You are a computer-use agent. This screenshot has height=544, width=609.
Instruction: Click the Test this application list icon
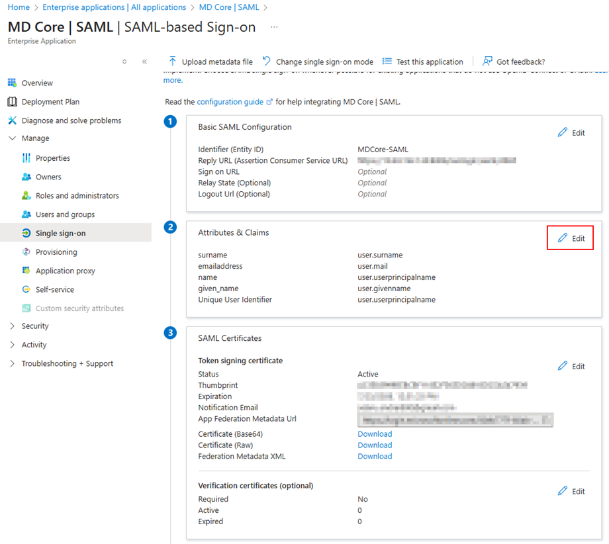point(387,62)
